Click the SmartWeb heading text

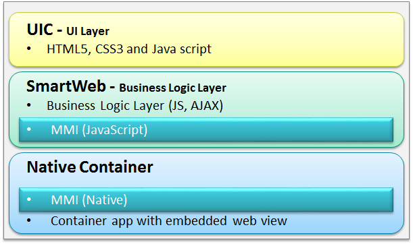pyautogui.click(x=66, y=86)
